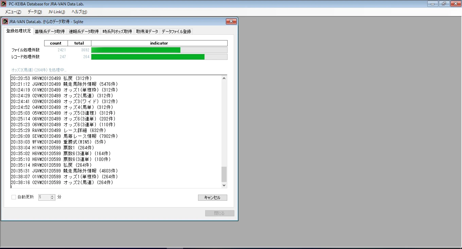Select log line 20:35:10 票数6(3連単) (100件)
This screenshot has height=249, width=462.
[61, 159]
